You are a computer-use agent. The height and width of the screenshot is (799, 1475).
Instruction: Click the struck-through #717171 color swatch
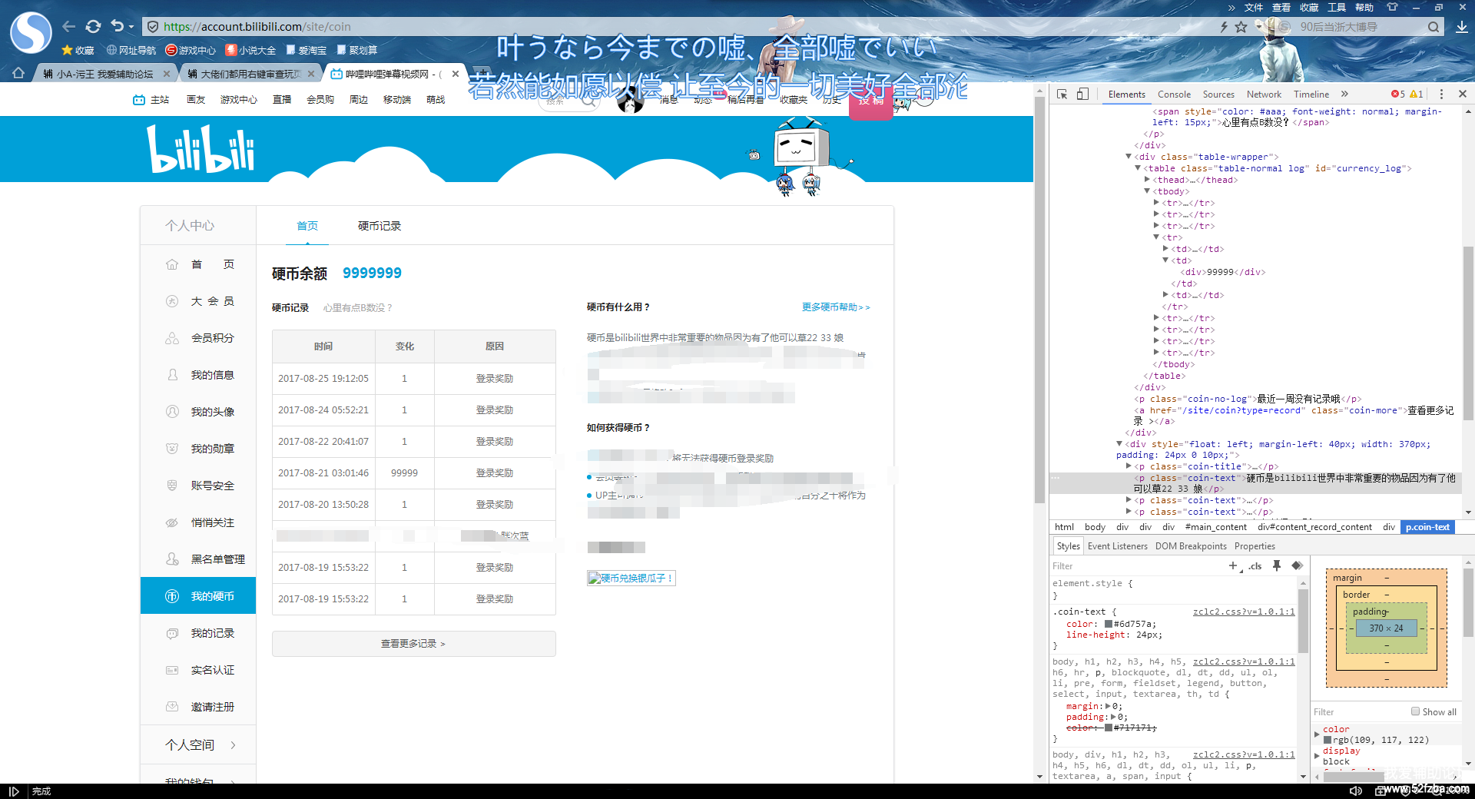tap(1109, 728)
